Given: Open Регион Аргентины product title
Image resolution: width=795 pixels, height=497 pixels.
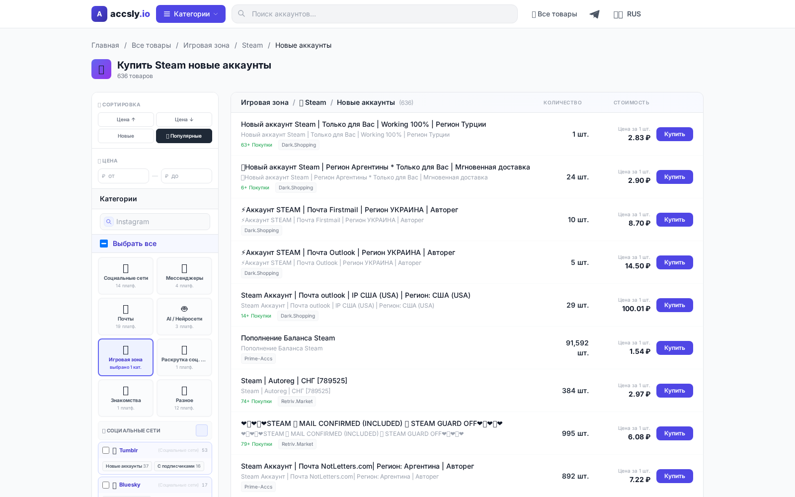Looking at the screenshot, I should [x=386, y=167].
